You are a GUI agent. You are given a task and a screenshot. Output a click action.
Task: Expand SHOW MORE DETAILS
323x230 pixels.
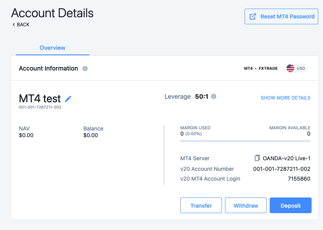[x=285, y=98]
